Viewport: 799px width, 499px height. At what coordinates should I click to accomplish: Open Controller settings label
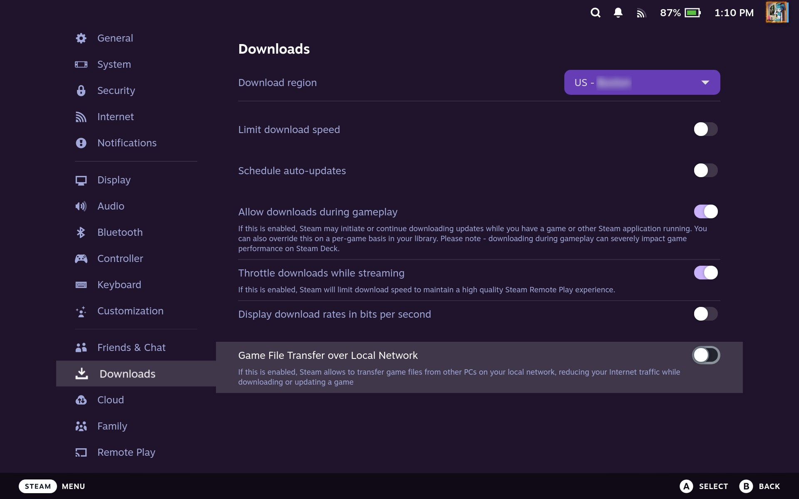pyautogui.click(x=120, y=259)
